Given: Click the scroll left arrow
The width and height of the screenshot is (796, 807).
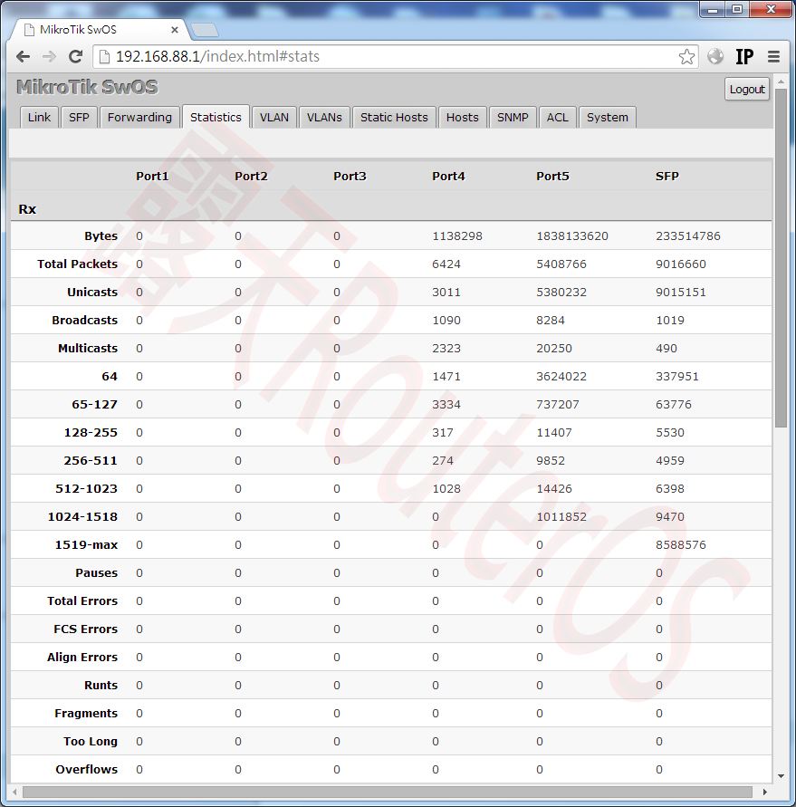Looking at the screenshot, I should (14, 792).
